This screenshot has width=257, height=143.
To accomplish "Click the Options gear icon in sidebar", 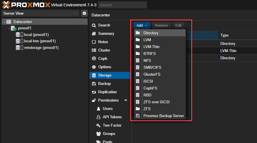I will click(x=94, y=67).
